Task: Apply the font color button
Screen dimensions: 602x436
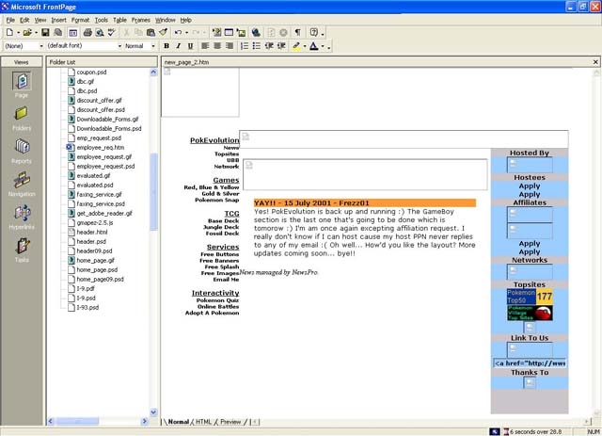Action: point(314,46)
